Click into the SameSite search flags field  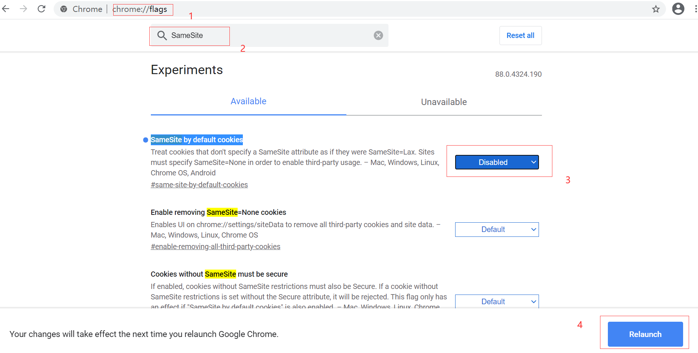268,36
